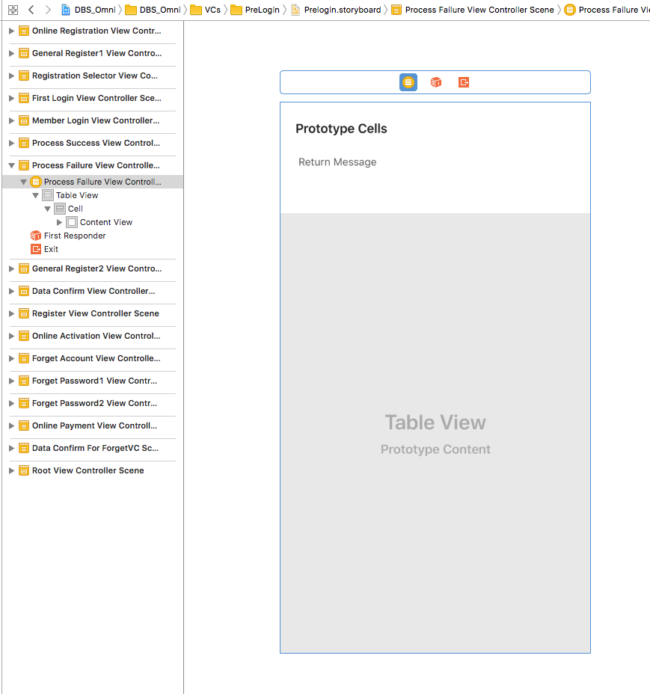Click the Table View icon in outline
Viewport: 650px width, 694px height.
[48, 195]
